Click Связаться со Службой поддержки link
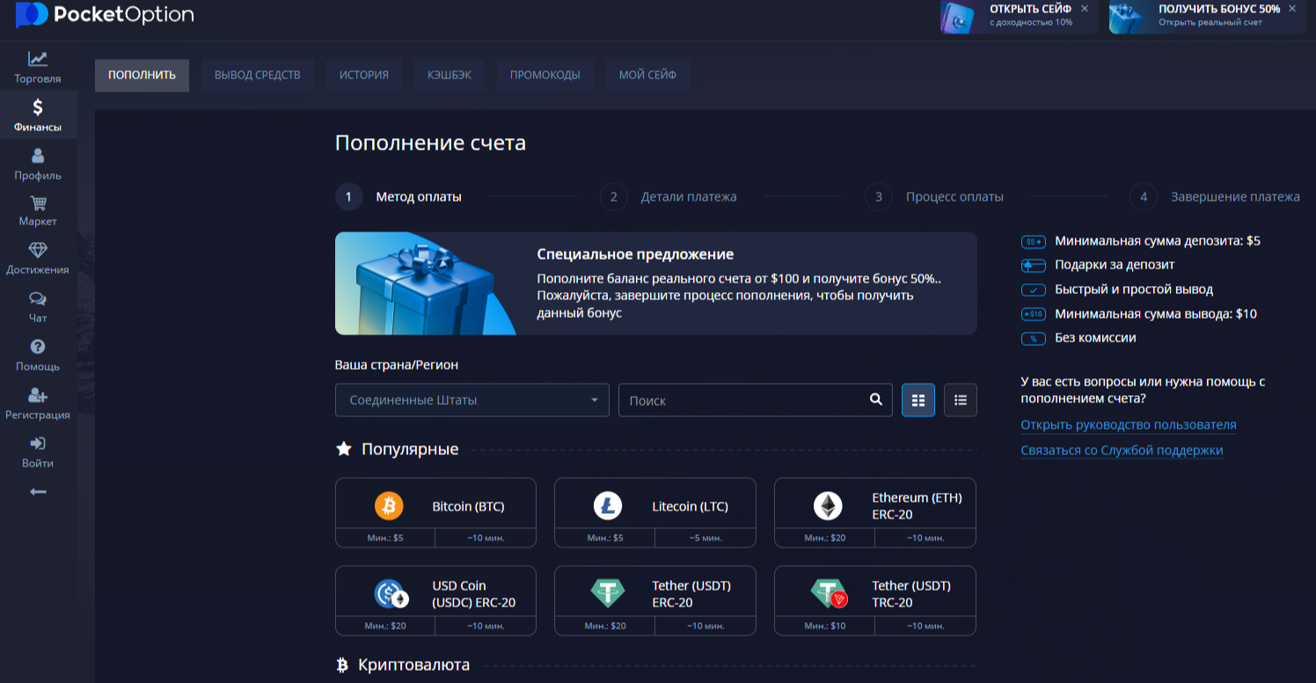 (1122, 451)
